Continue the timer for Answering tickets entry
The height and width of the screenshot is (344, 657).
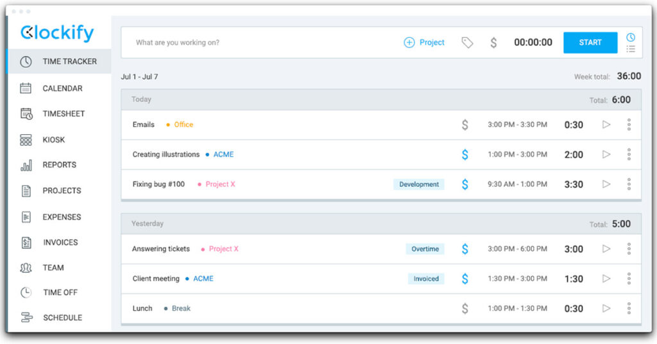(x=606, y=249)
